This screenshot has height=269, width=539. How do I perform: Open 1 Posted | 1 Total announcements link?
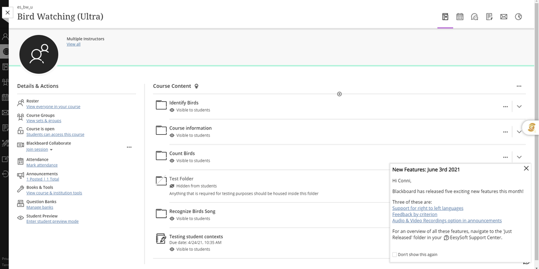pyautogui.click(x=43, y=179)
